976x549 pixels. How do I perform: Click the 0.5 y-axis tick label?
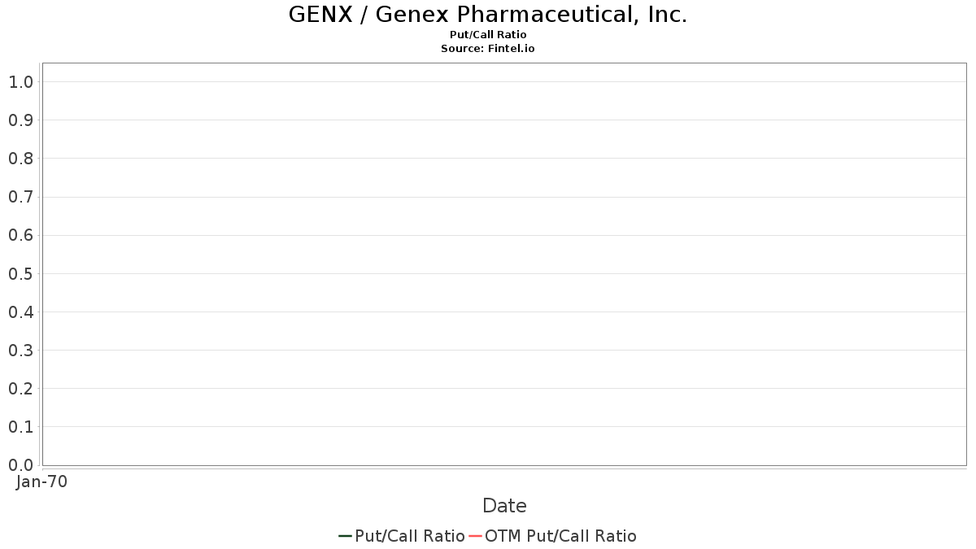20,274
